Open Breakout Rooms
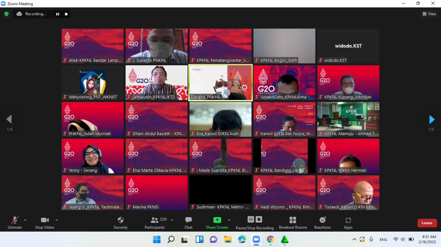 coord(293,223)
